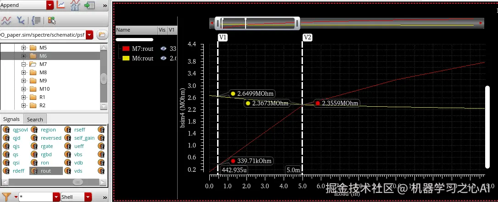This screenshot has height=202, width=498.
Task: Expand the M6 tree node
Action: point(23,56)
